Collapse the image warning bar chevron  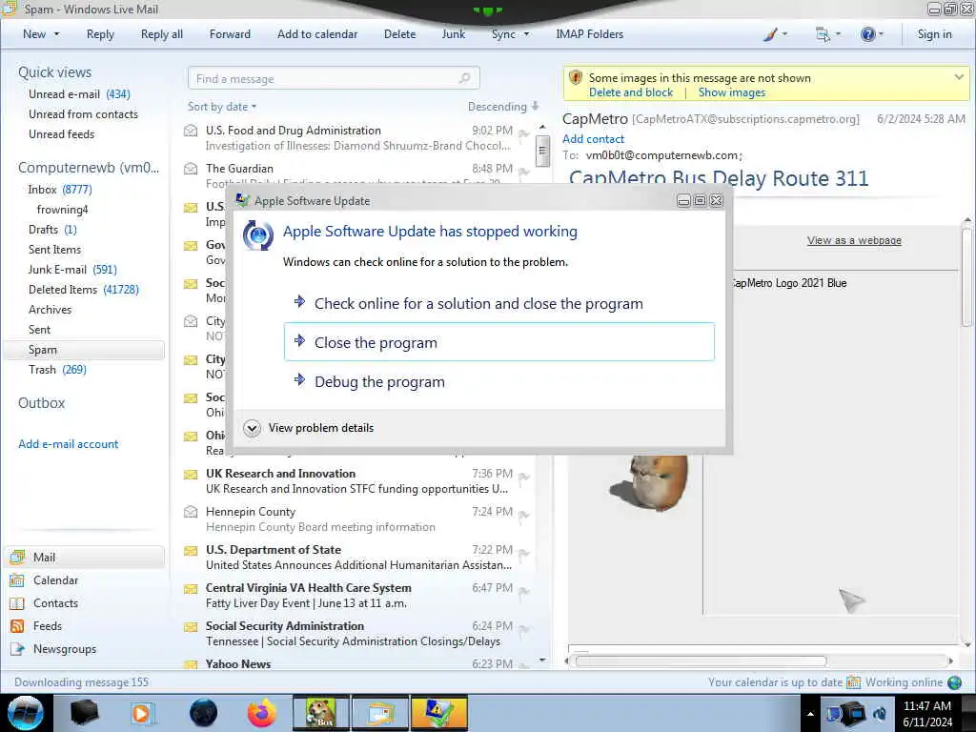(959, 77)
